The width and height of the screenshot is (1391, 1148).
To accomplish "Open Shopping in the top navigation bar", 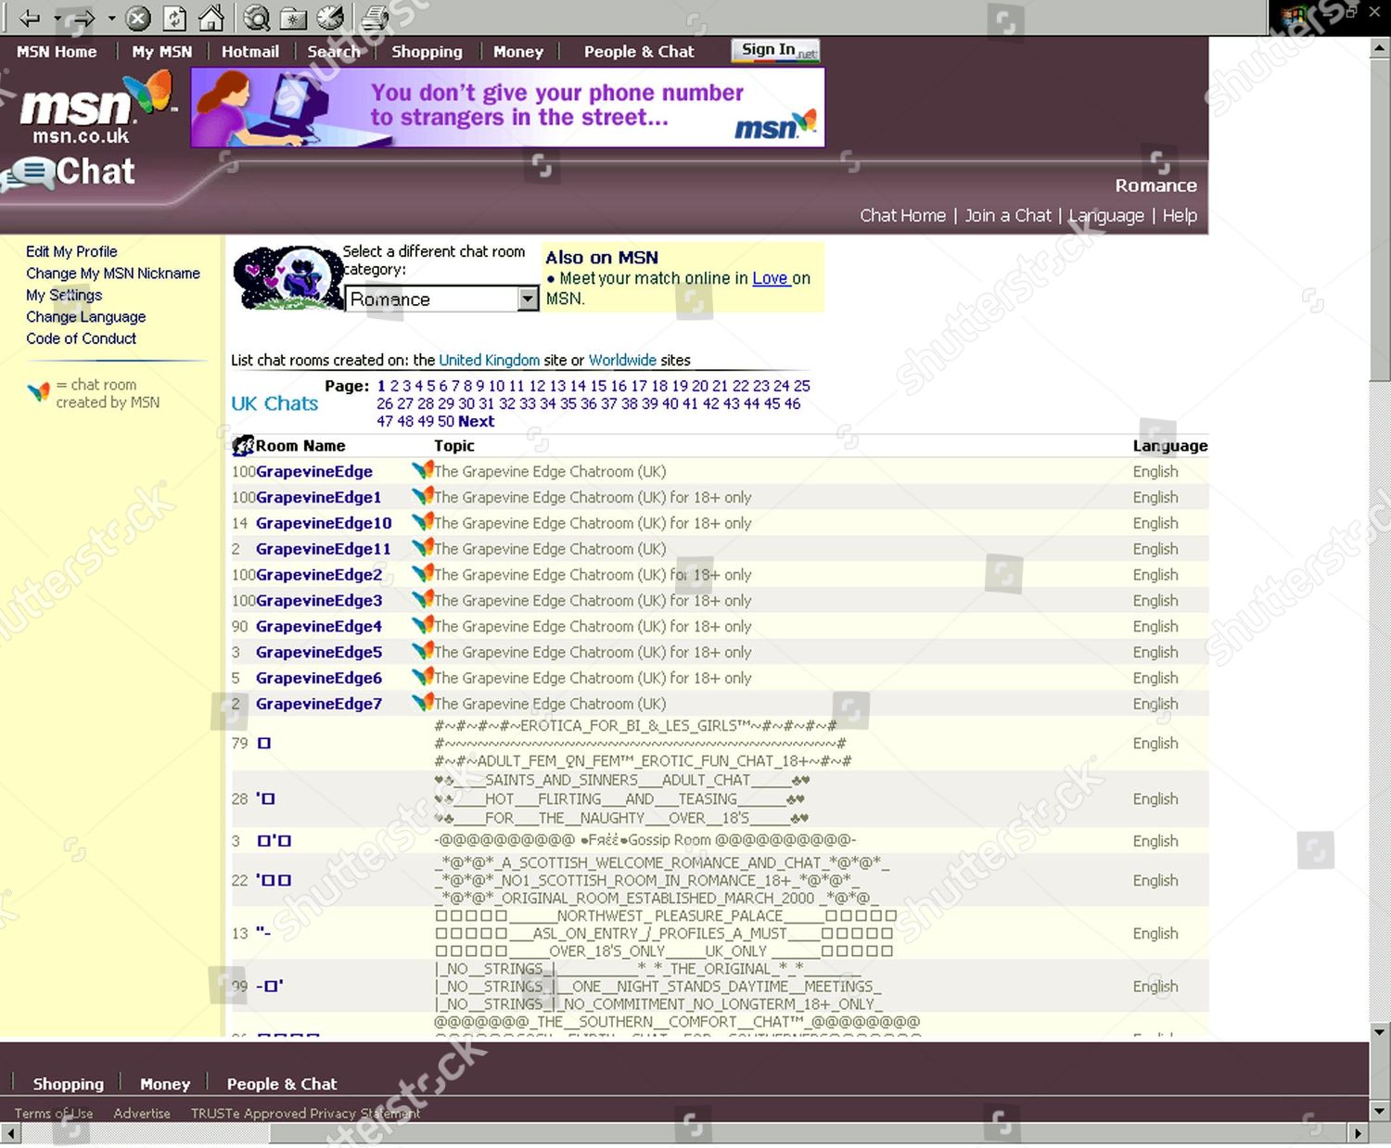I will (427, 52).
